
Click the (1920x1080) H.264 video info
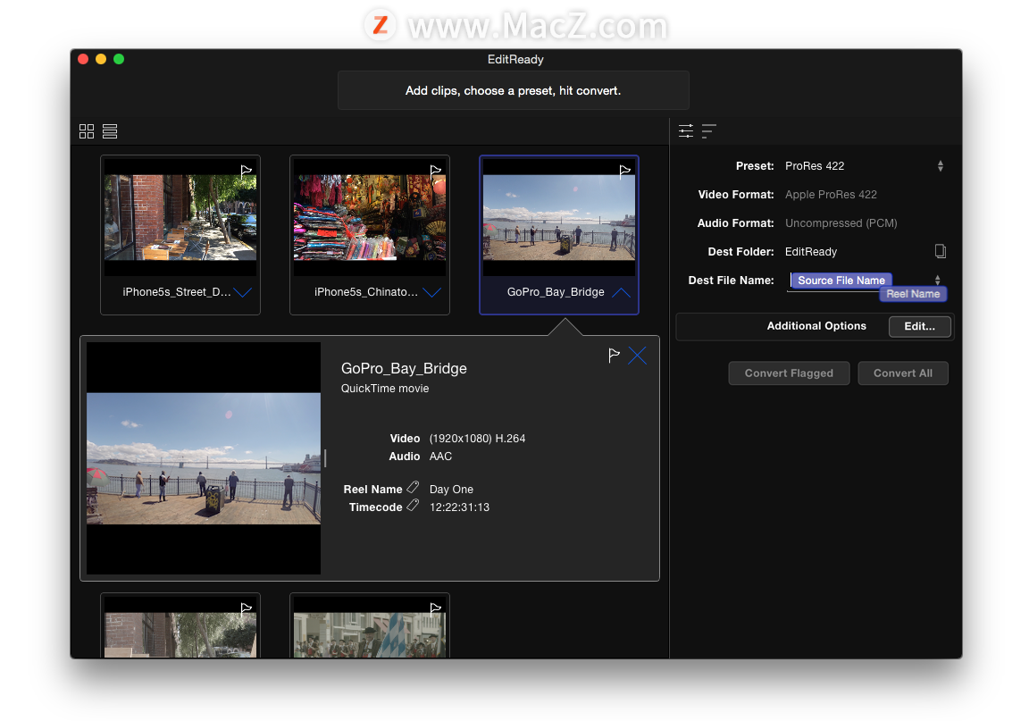pyautogui.click(x=477, y=438)
